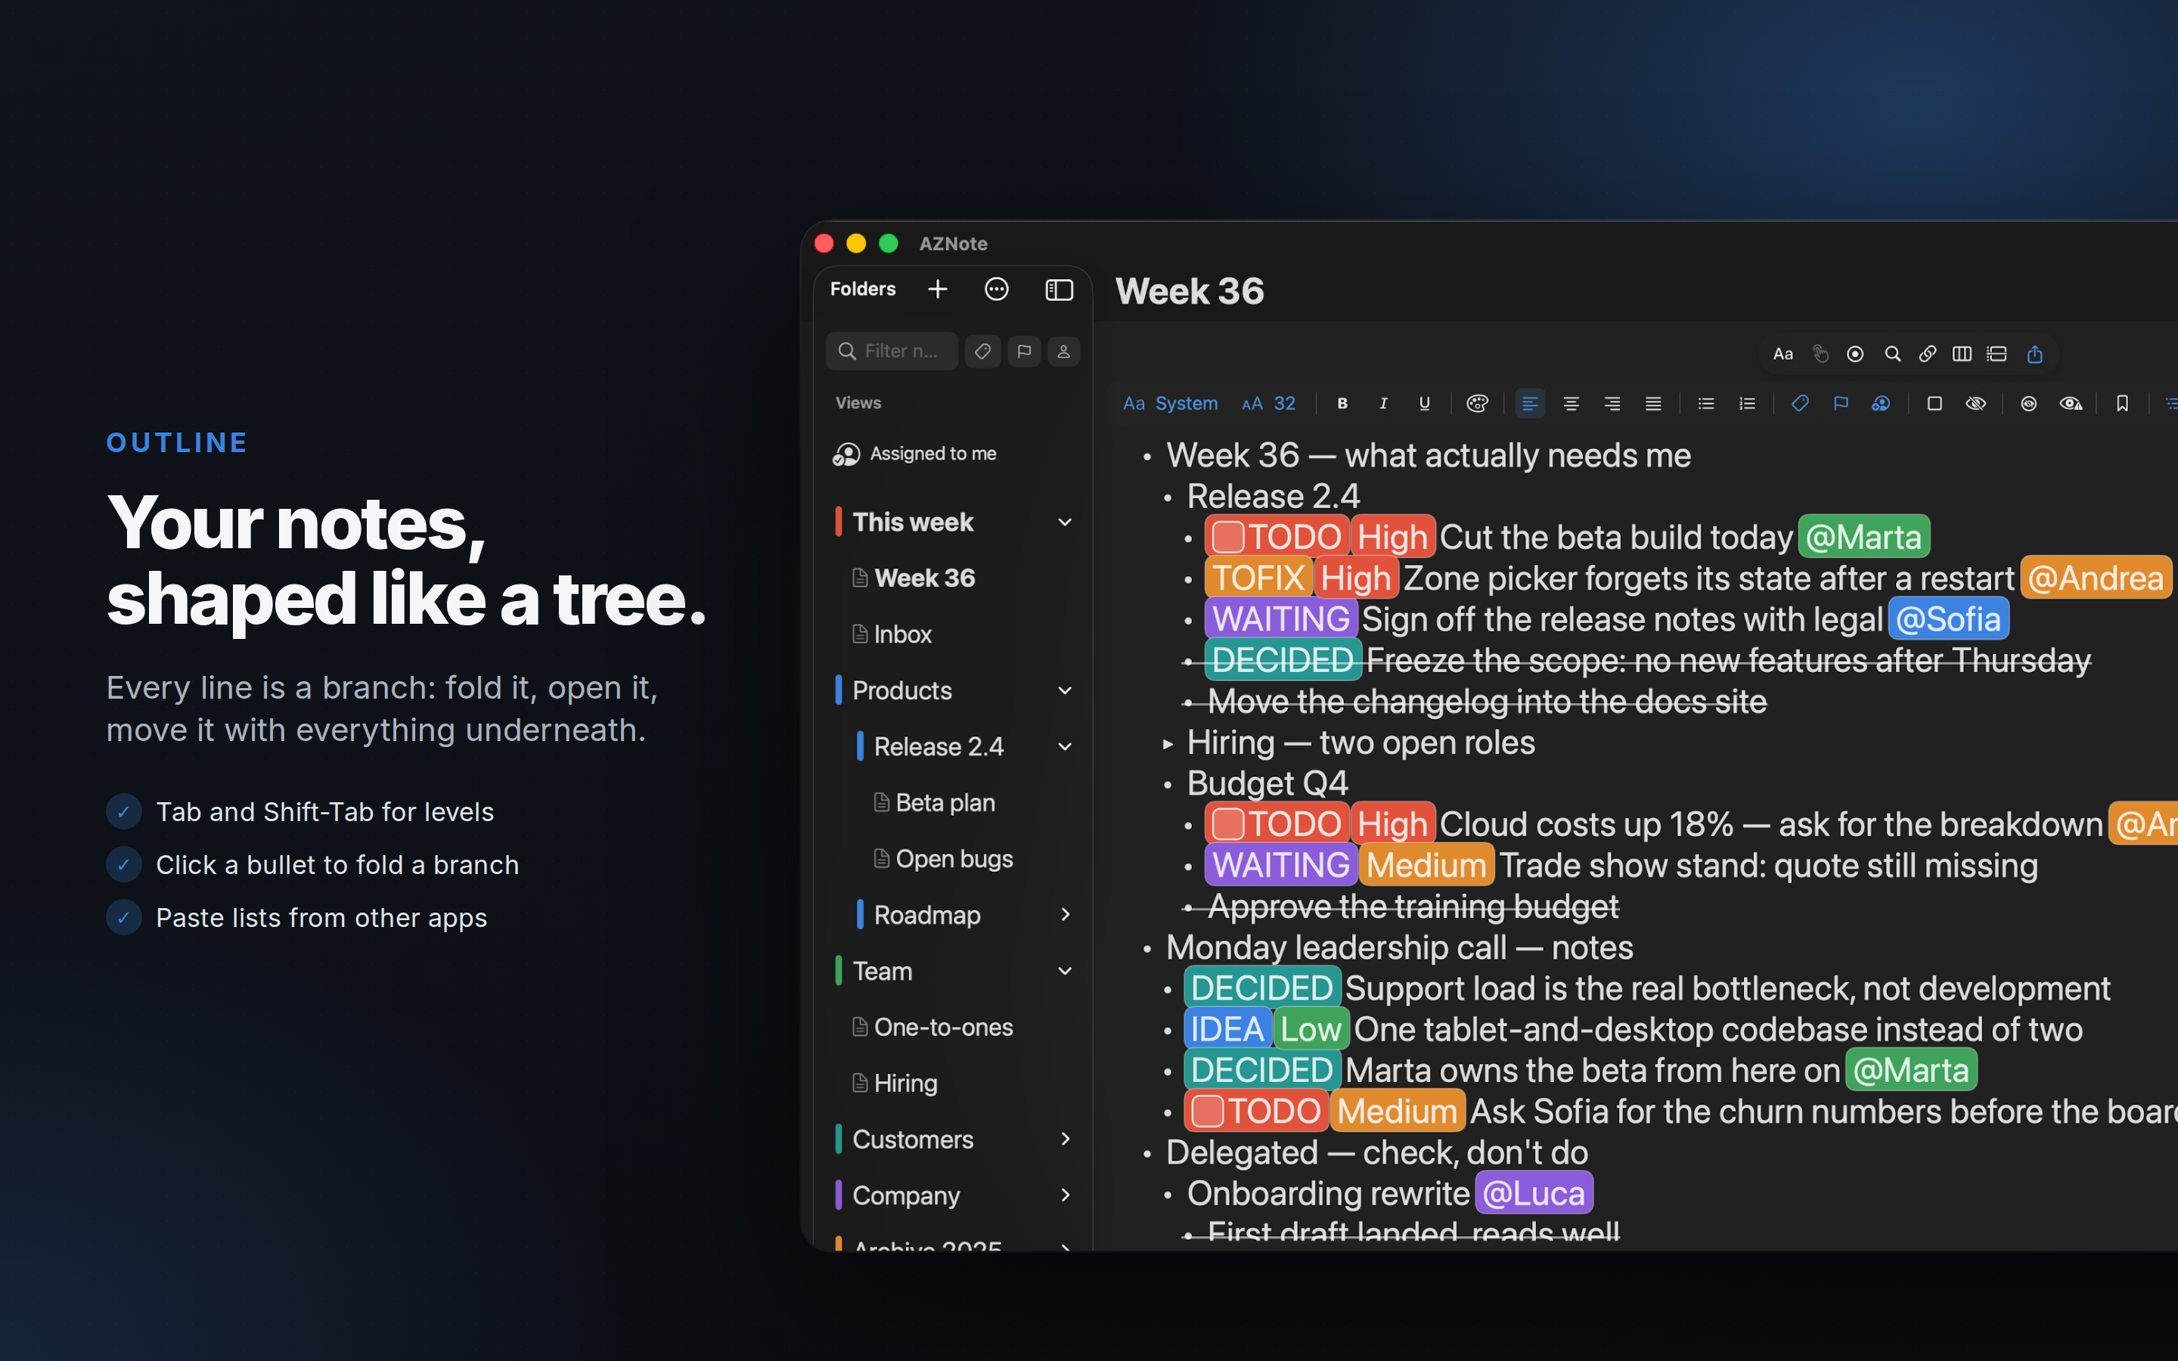Screen dimensions: 2178x1361
Task: Insert a numbered list
Action: pyautogui.click(x=1747, y=403)
